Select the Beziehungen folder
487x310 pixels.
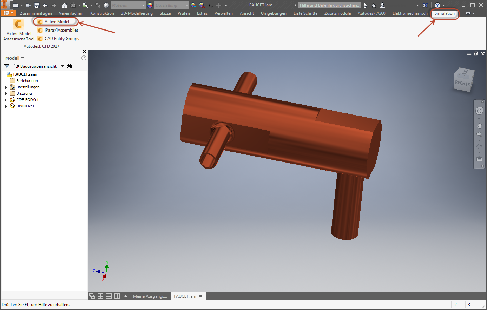click(24, 81)
